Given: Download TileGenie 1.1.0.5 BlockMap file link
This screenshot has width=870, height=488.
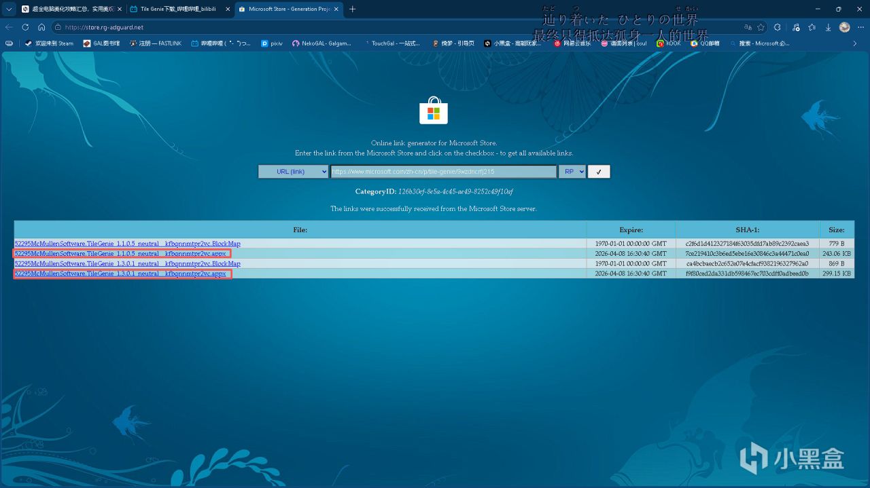Looking at the screenshot, I should 127,243.
